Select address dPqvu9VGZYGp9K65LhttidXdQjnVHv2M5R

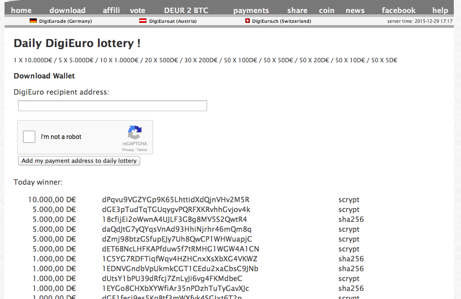coord(176,200)
